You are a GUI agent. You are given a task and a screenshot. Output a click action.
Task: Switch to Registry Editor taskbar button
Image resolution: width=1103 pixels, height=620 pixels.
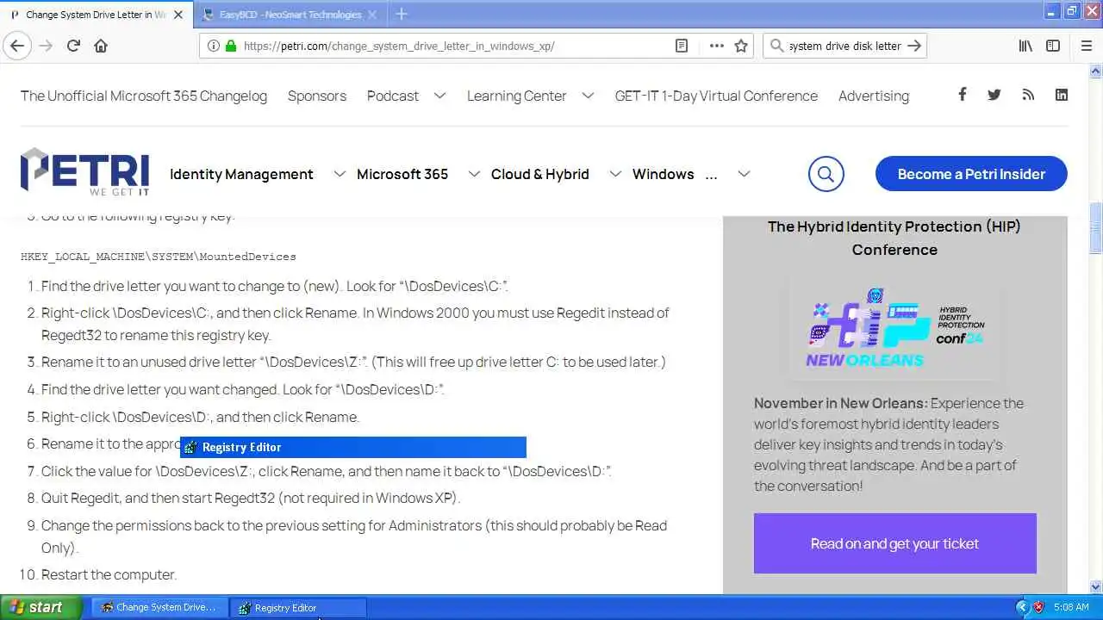pyautogui.click(x=298, y=607)
